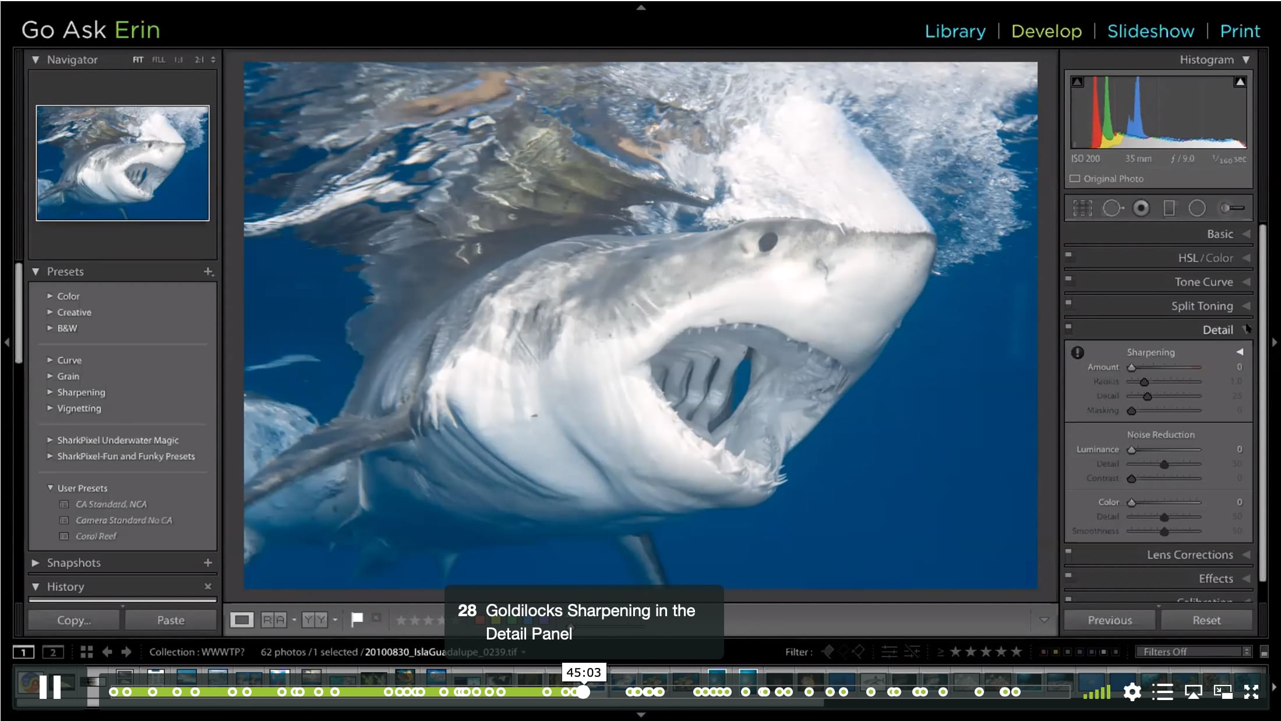Clear History with the X icon

pyautogui.click(x=208, y=586)
